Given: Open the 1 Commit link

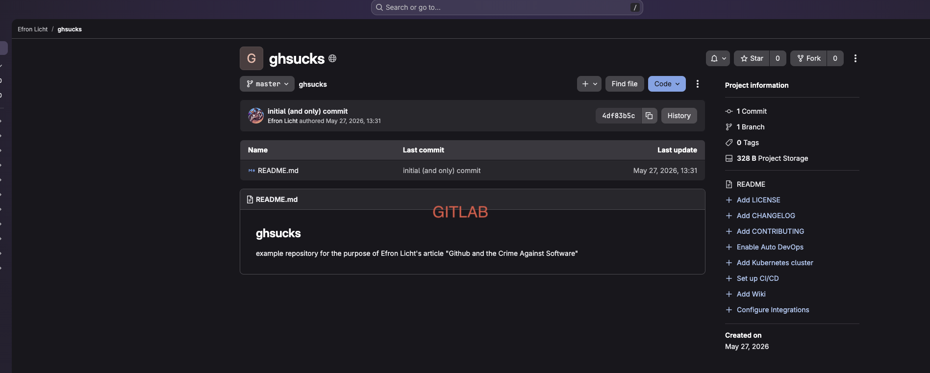Looking at the screenshot, I should (752, 111).
